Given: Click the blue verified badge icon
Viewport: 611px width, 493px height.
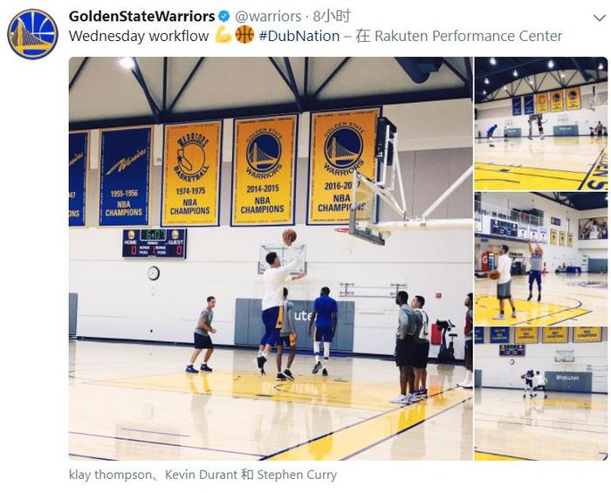Looking at the screenshot, I should click(x=223, y=17).
